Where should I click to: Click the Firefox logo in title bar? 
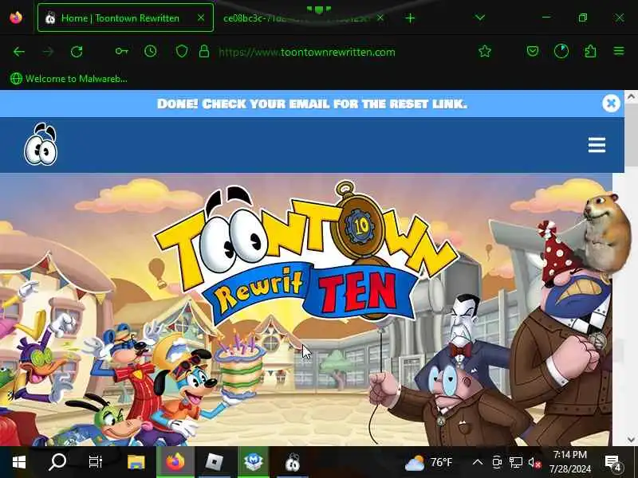click(x=16, y=18)
